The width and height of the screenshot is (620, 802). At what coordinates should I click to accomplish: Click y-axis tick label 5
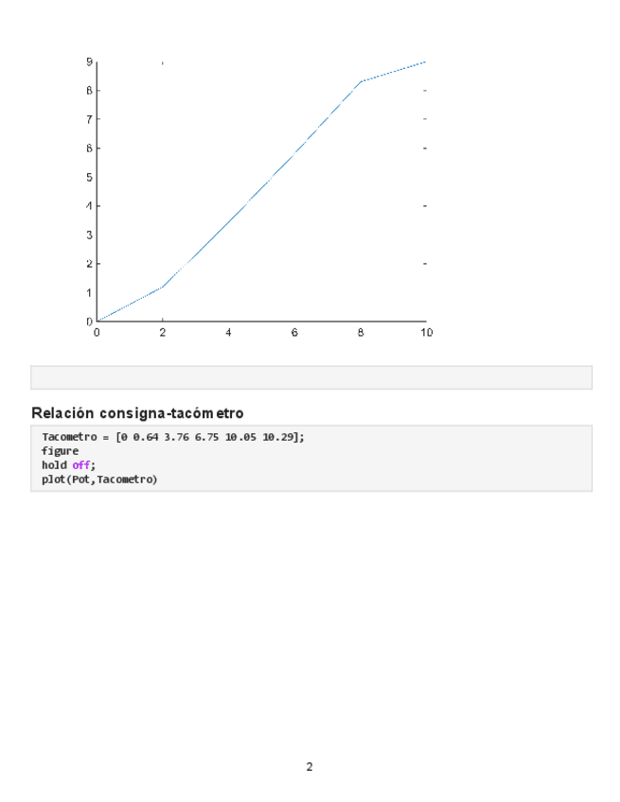[x=89, y=177]
